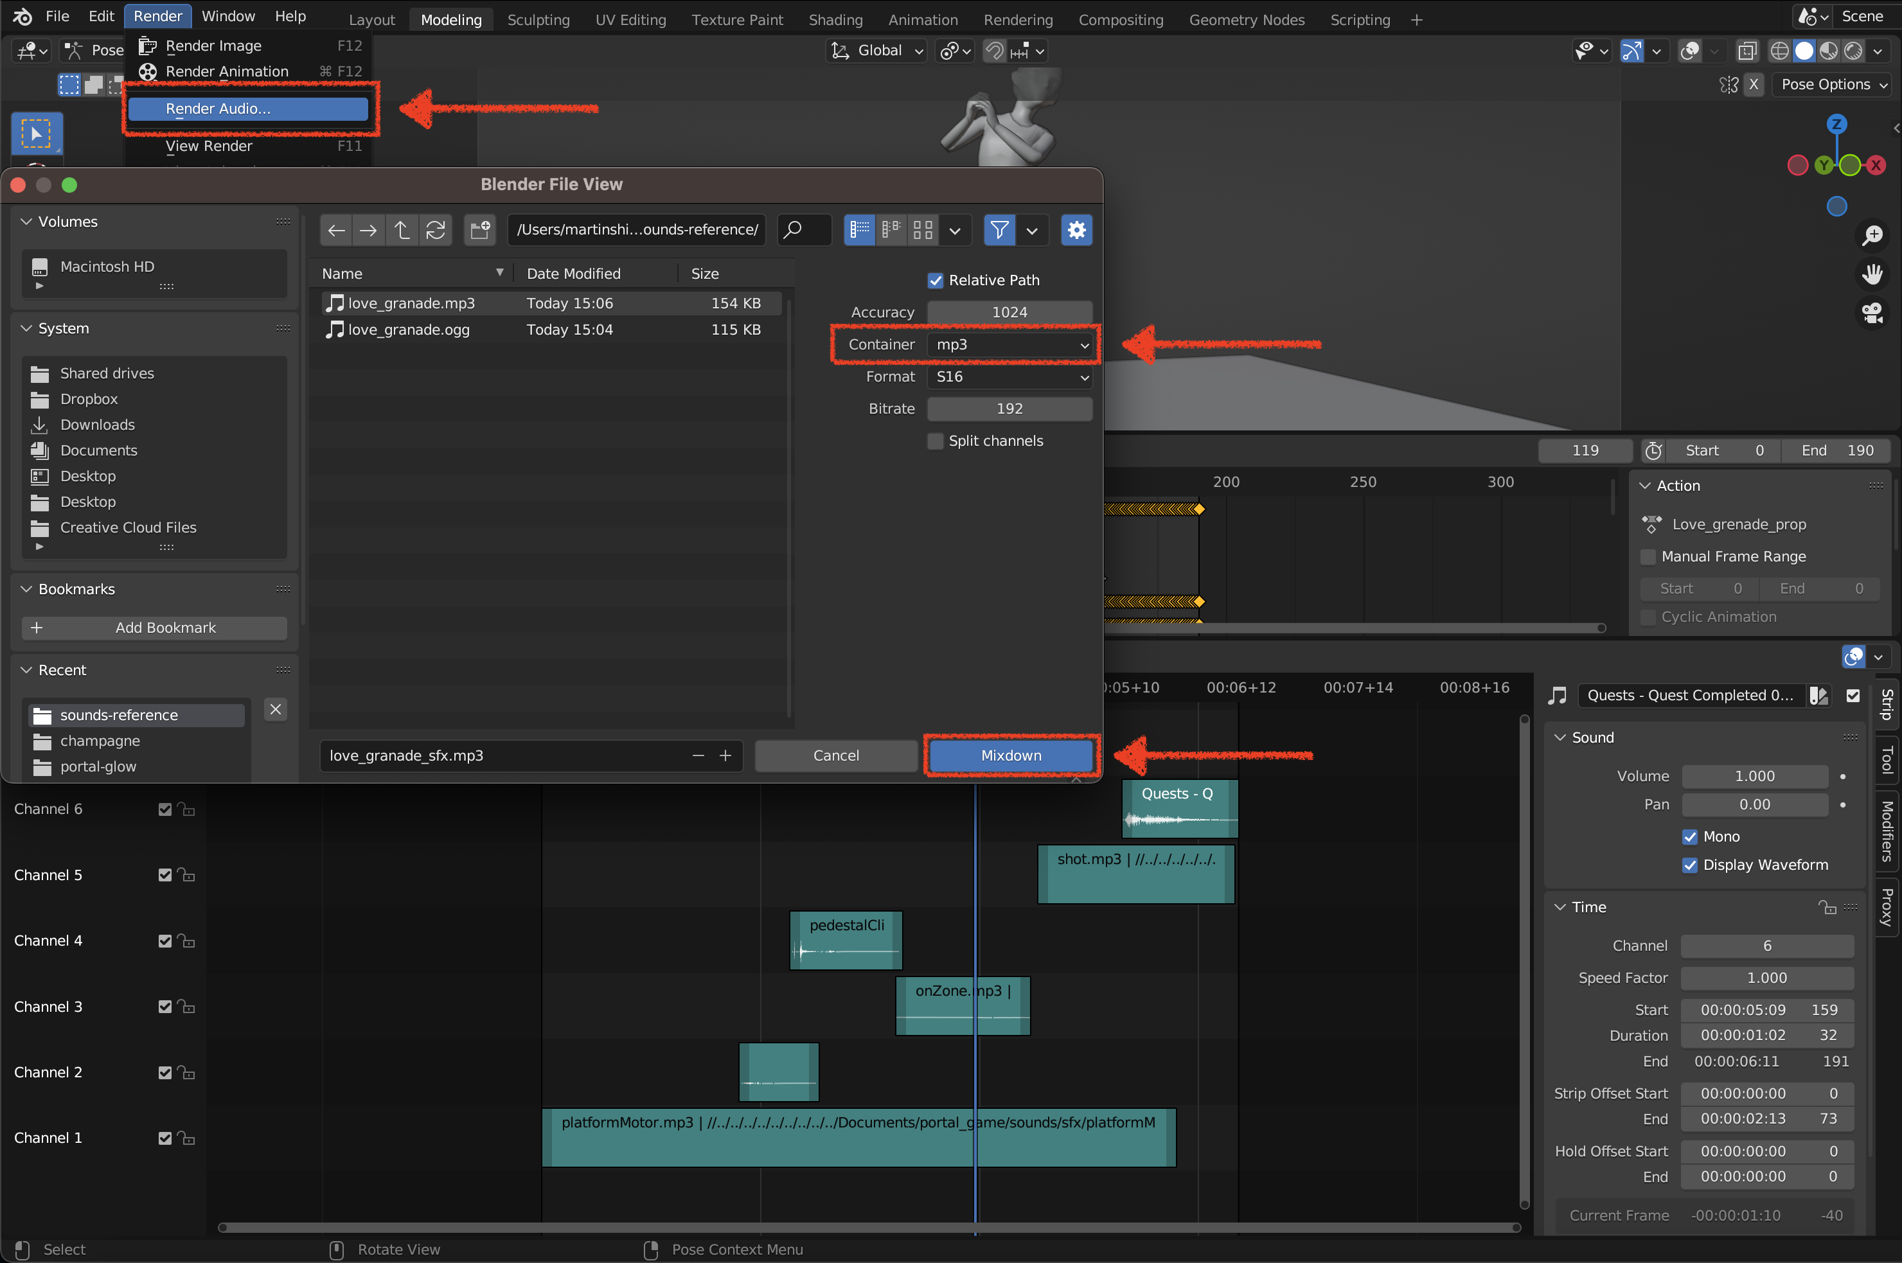1902x1263 pixels.
Task: Select Render Audio menu entry
Action: 248,109
